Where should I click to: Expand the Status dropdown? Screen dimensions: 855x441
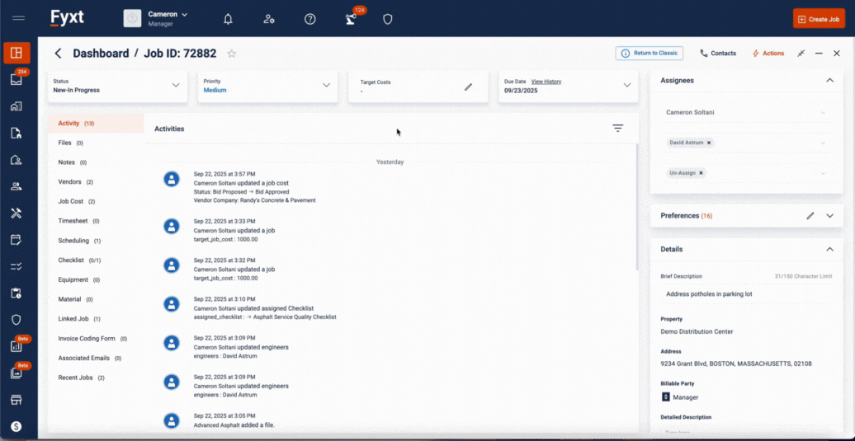point(175,86)
